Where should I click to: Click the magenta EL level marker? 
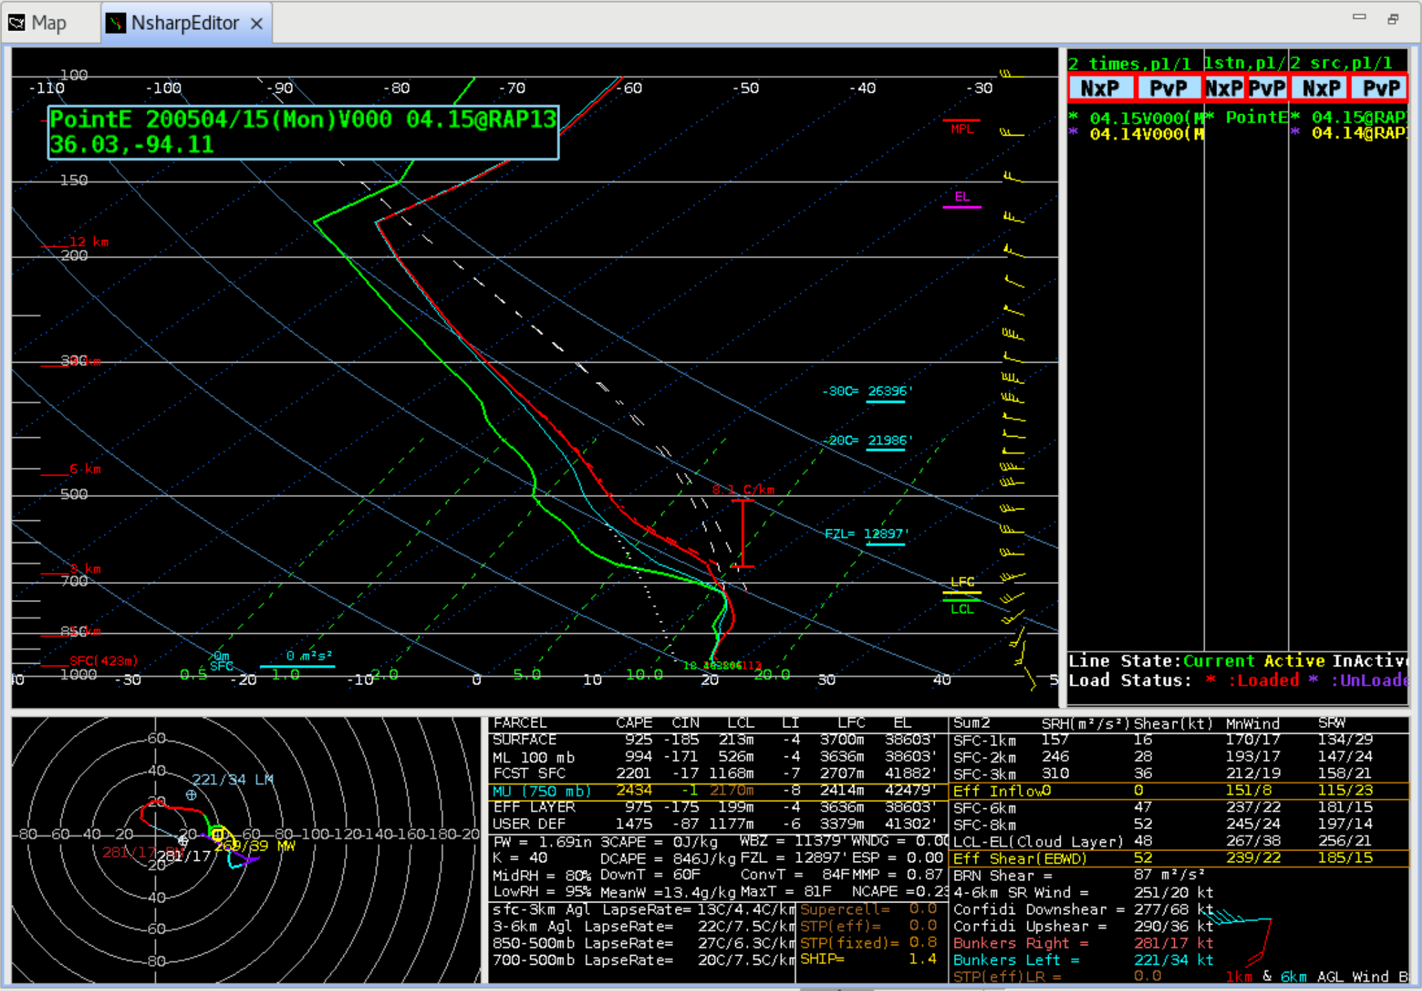click(x=962, y=199)
